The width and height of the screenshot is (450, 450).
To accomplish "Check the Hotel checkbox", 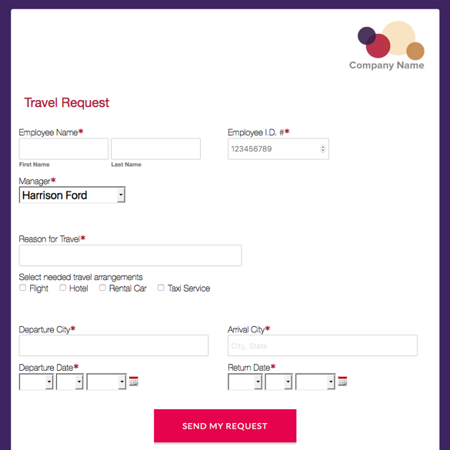I will click(x=63, y=288).
